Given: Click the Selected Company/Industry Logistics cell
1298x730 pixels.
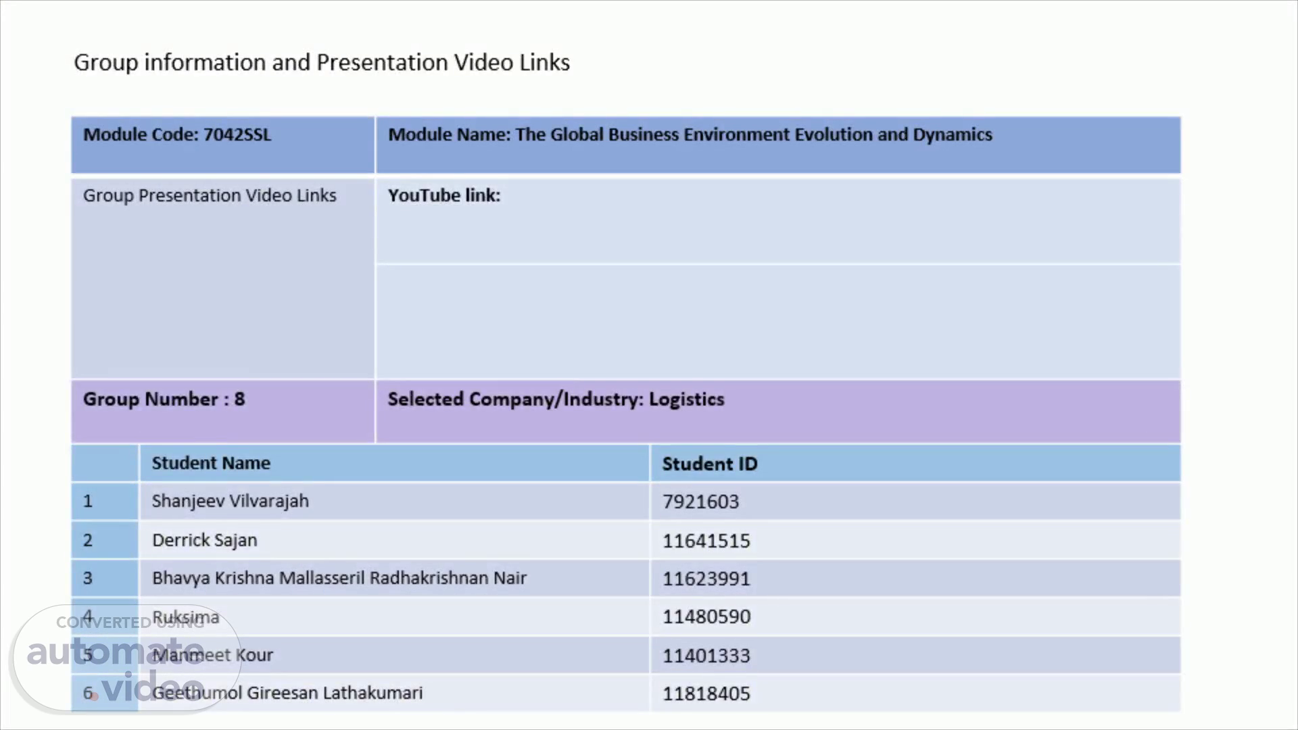Looking at the screenshot, I should [x=556, y=399].
